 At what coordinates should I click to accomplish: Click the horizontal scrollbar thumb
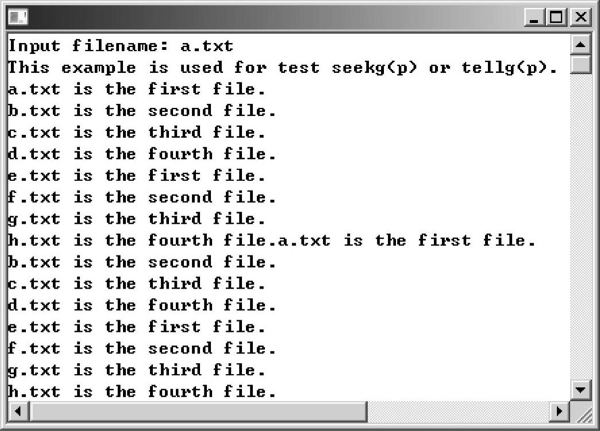(x=199, y=411)
